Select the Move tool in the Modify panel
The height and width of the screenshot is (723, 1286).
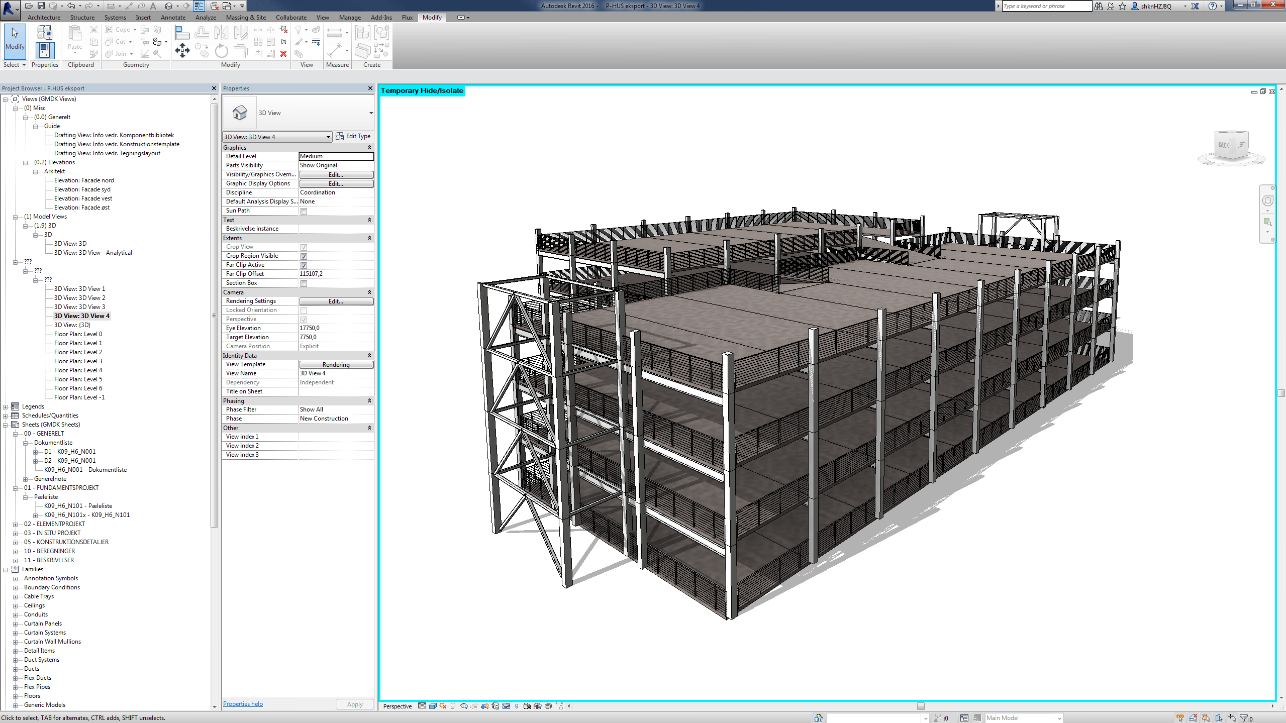(182, 49)
